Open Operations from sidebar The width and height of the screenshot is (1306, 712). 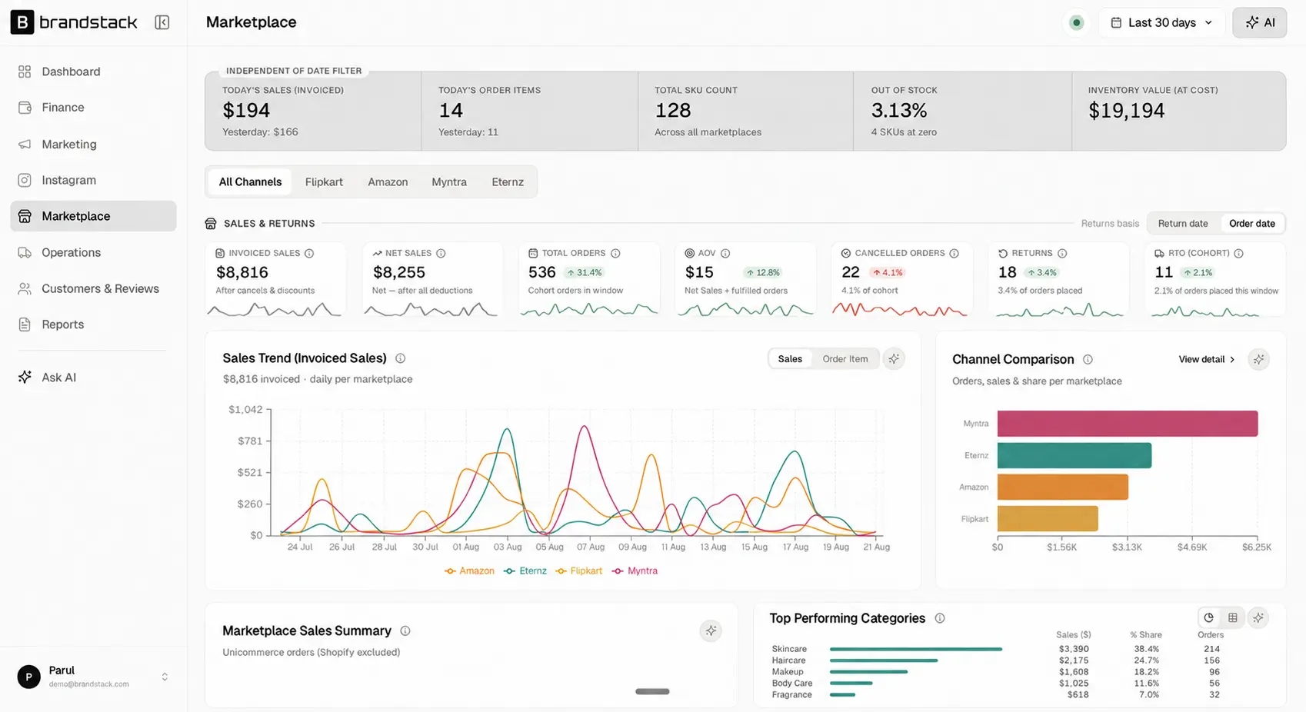point(93,252)
